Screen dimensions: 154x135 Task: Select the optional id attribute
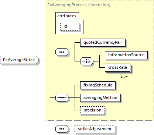click(x=70, y=26)
